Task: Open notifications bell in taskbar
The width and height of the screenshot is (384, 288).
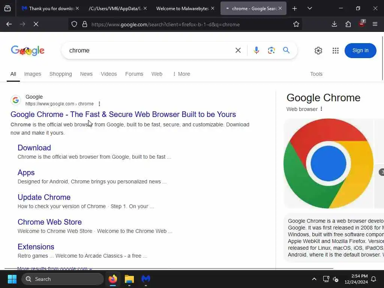Action: coord(374,279)
